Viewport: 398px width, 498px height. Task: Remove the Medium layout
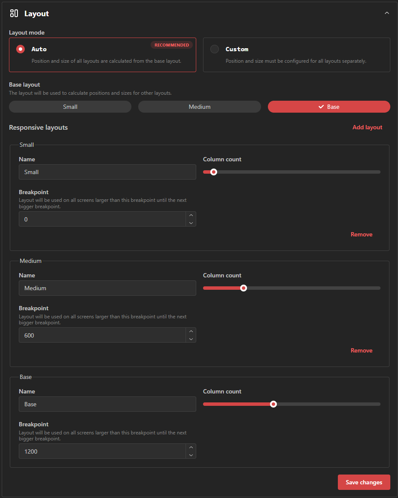(361, 350)
